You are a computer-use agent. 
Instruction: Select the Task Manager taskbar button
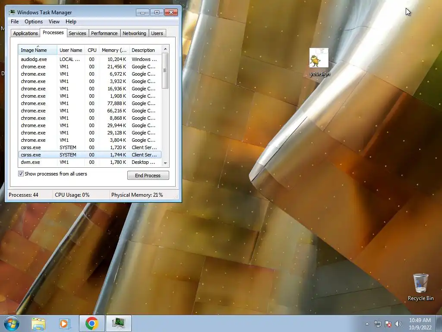(x=118, y=323)
